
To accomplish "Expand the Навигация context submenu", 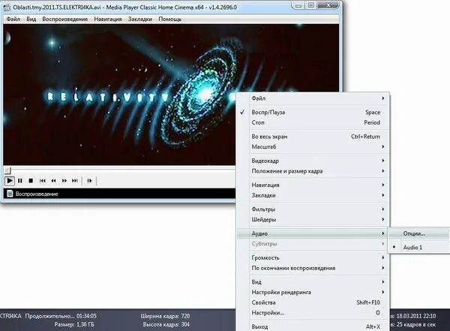I will (313, 185).
